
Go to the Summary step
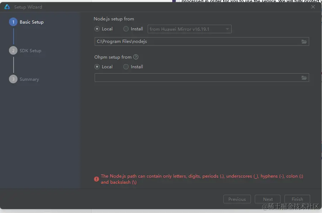24,79
